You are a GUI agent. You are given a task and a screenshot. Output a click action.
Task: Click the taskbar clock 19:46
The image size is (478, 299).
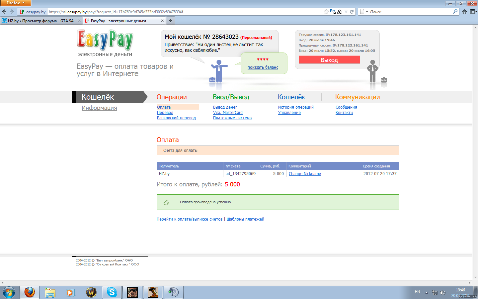click(x=460, y=290)
